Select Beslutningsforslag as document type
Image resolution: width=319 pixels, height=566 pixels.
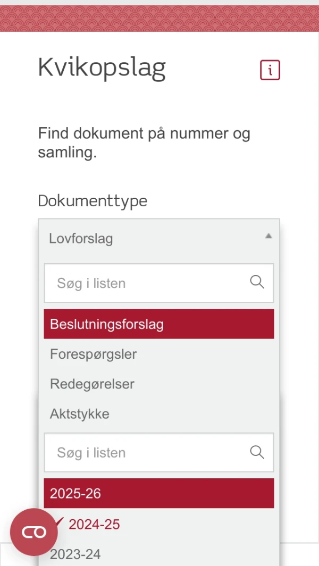[106, 324]
